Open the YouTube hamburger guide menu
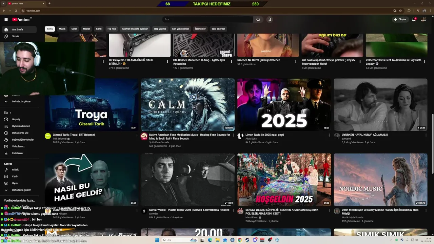 click(x=6, y=20)
